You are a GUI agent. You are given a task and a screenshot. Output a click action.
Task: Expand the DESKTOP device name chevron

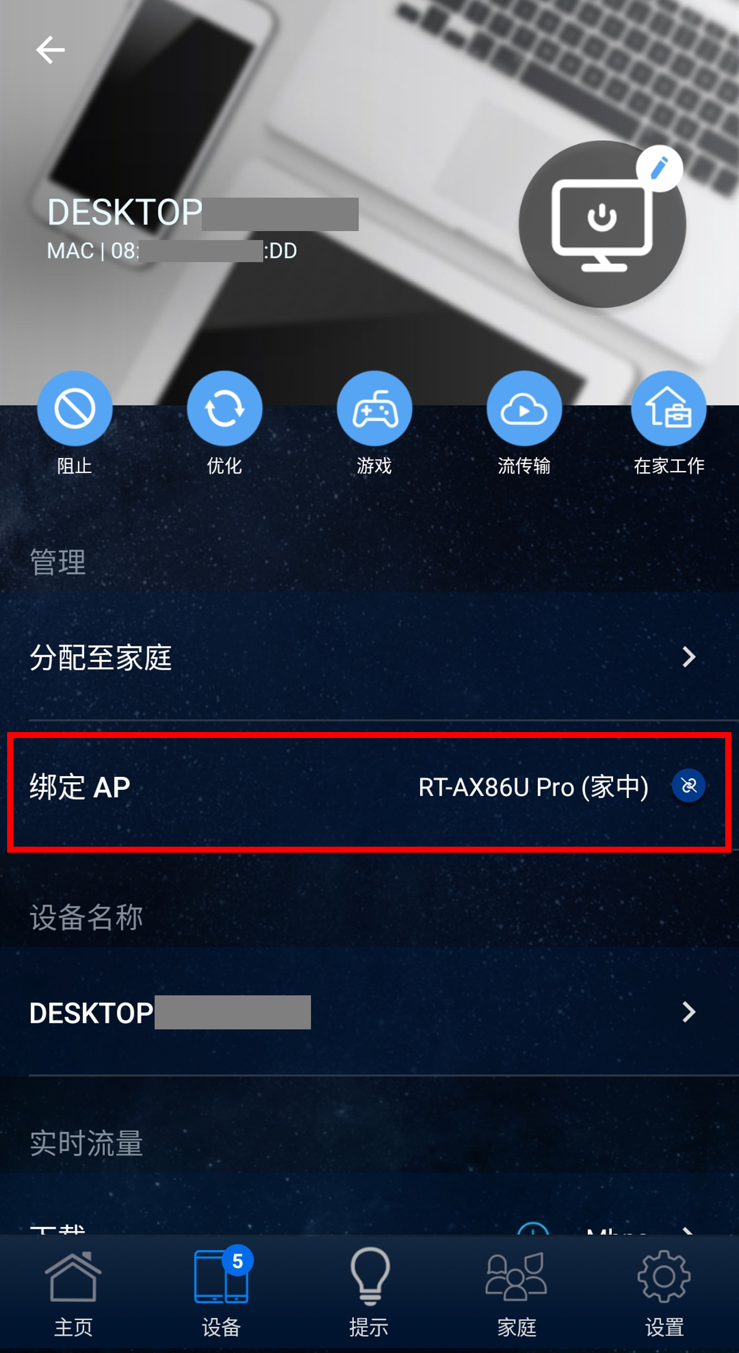689,1012
